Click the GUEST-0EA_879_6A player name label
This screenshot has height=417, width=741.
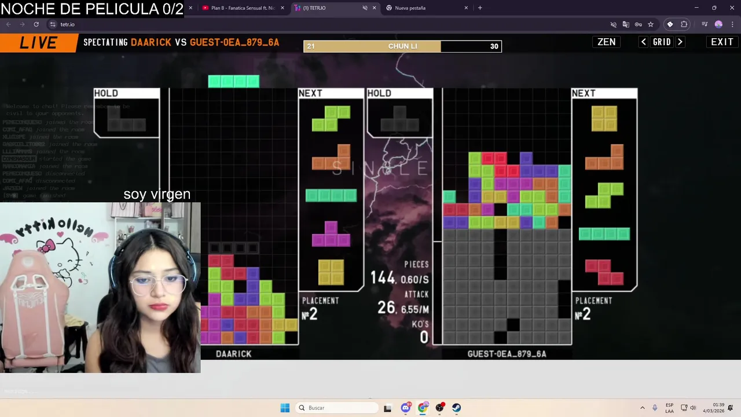pyautogui.click(x=507, y=354)
